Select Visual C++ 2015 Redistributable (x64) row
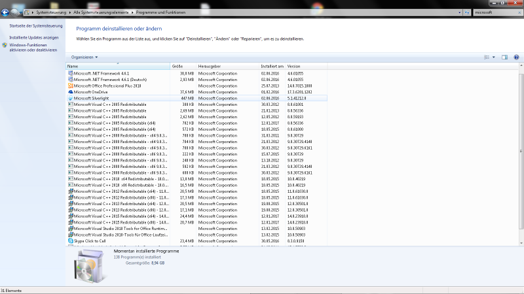This screenshot has height=294, width=524. (197, 216)
